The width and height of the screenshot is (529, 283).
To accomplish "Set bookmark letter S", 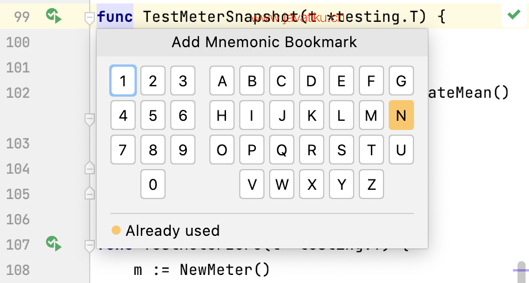I will pos(342,150).
